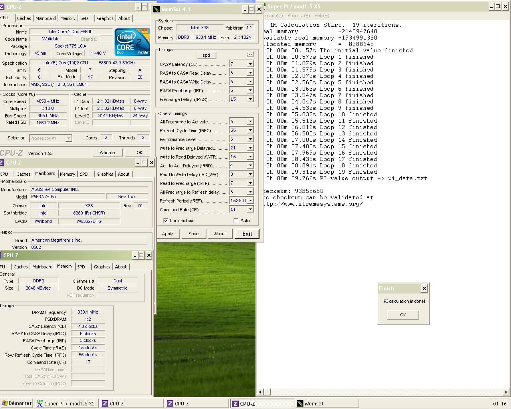Click the spd button in MemSet

click(x=206, y=55)
